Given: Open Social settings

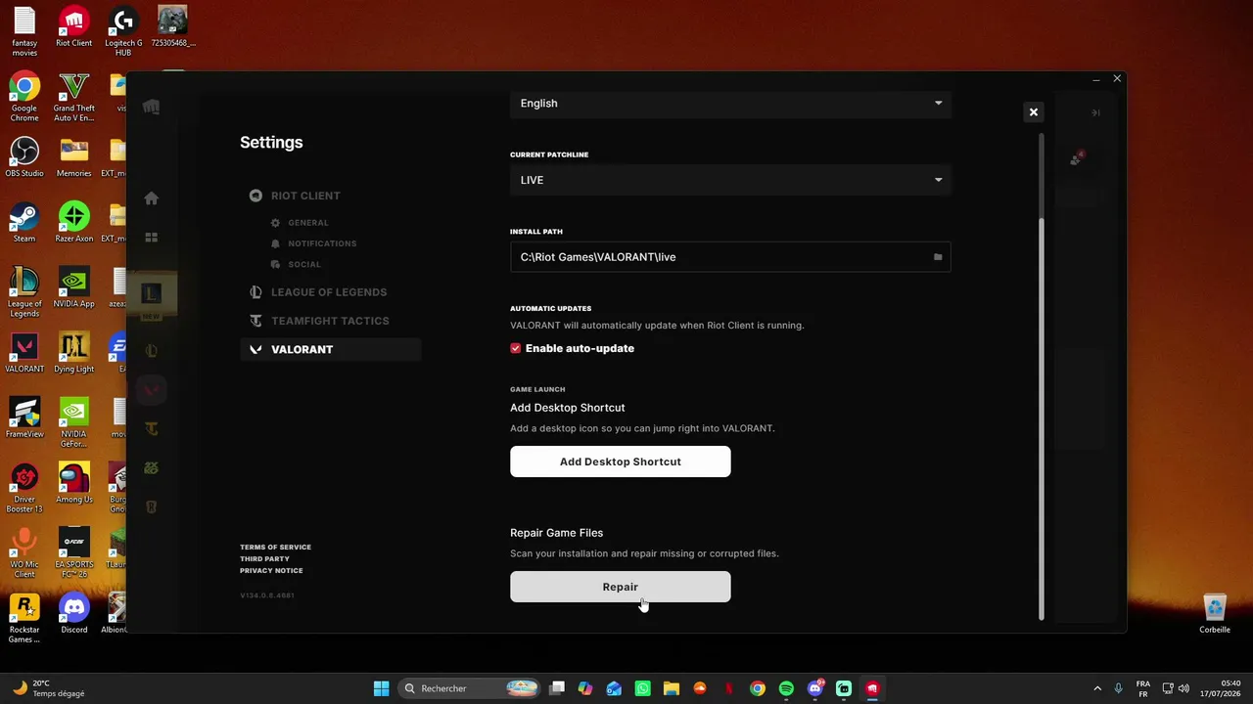Looking at the screenshot, I should click(296, 264).
